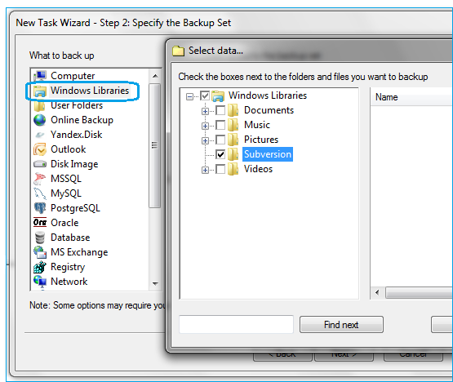The image size is (453, 382).
Task: Click the Documents folder icon in tree
Action: click(233, 110)
